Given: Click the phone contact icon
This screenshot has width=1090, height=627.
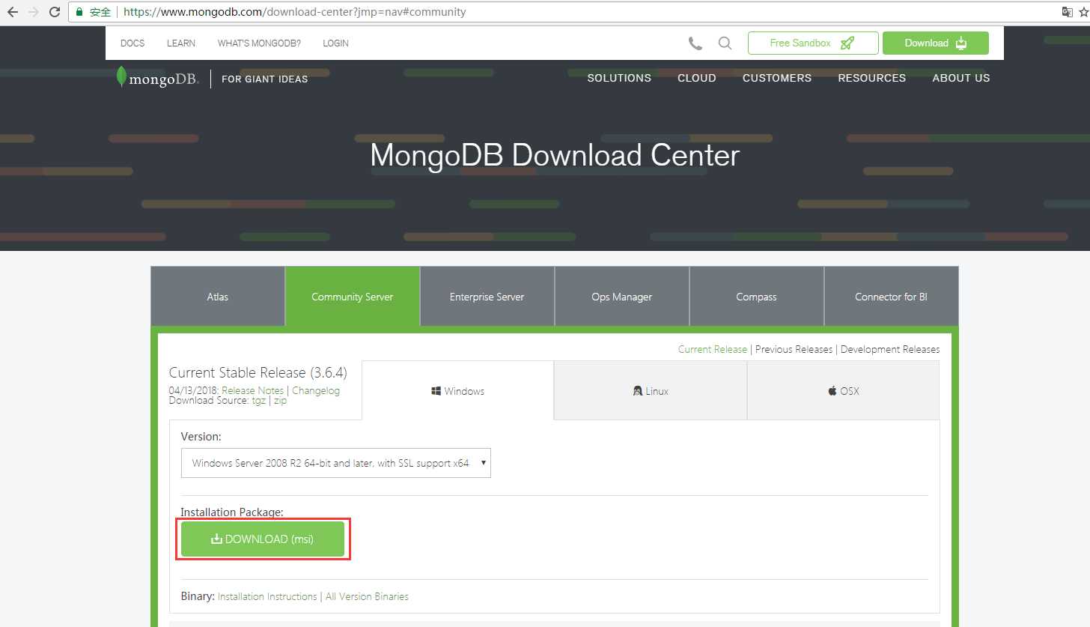Looking at the screenshot, I should tap(695, 43).
